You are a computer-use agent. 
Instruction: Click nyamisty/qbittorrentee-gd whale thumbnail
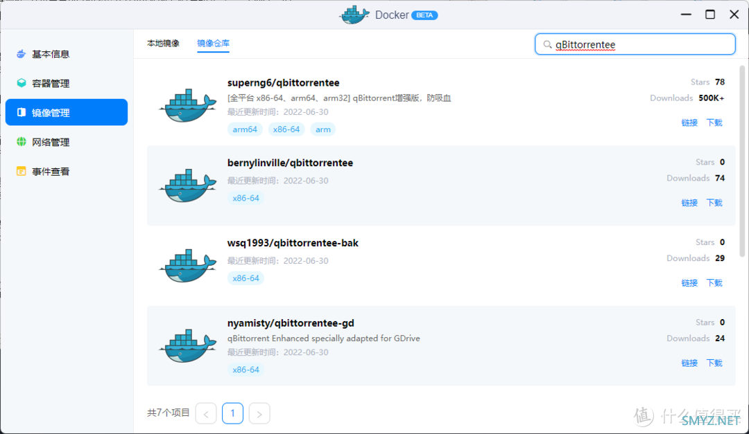188,345
